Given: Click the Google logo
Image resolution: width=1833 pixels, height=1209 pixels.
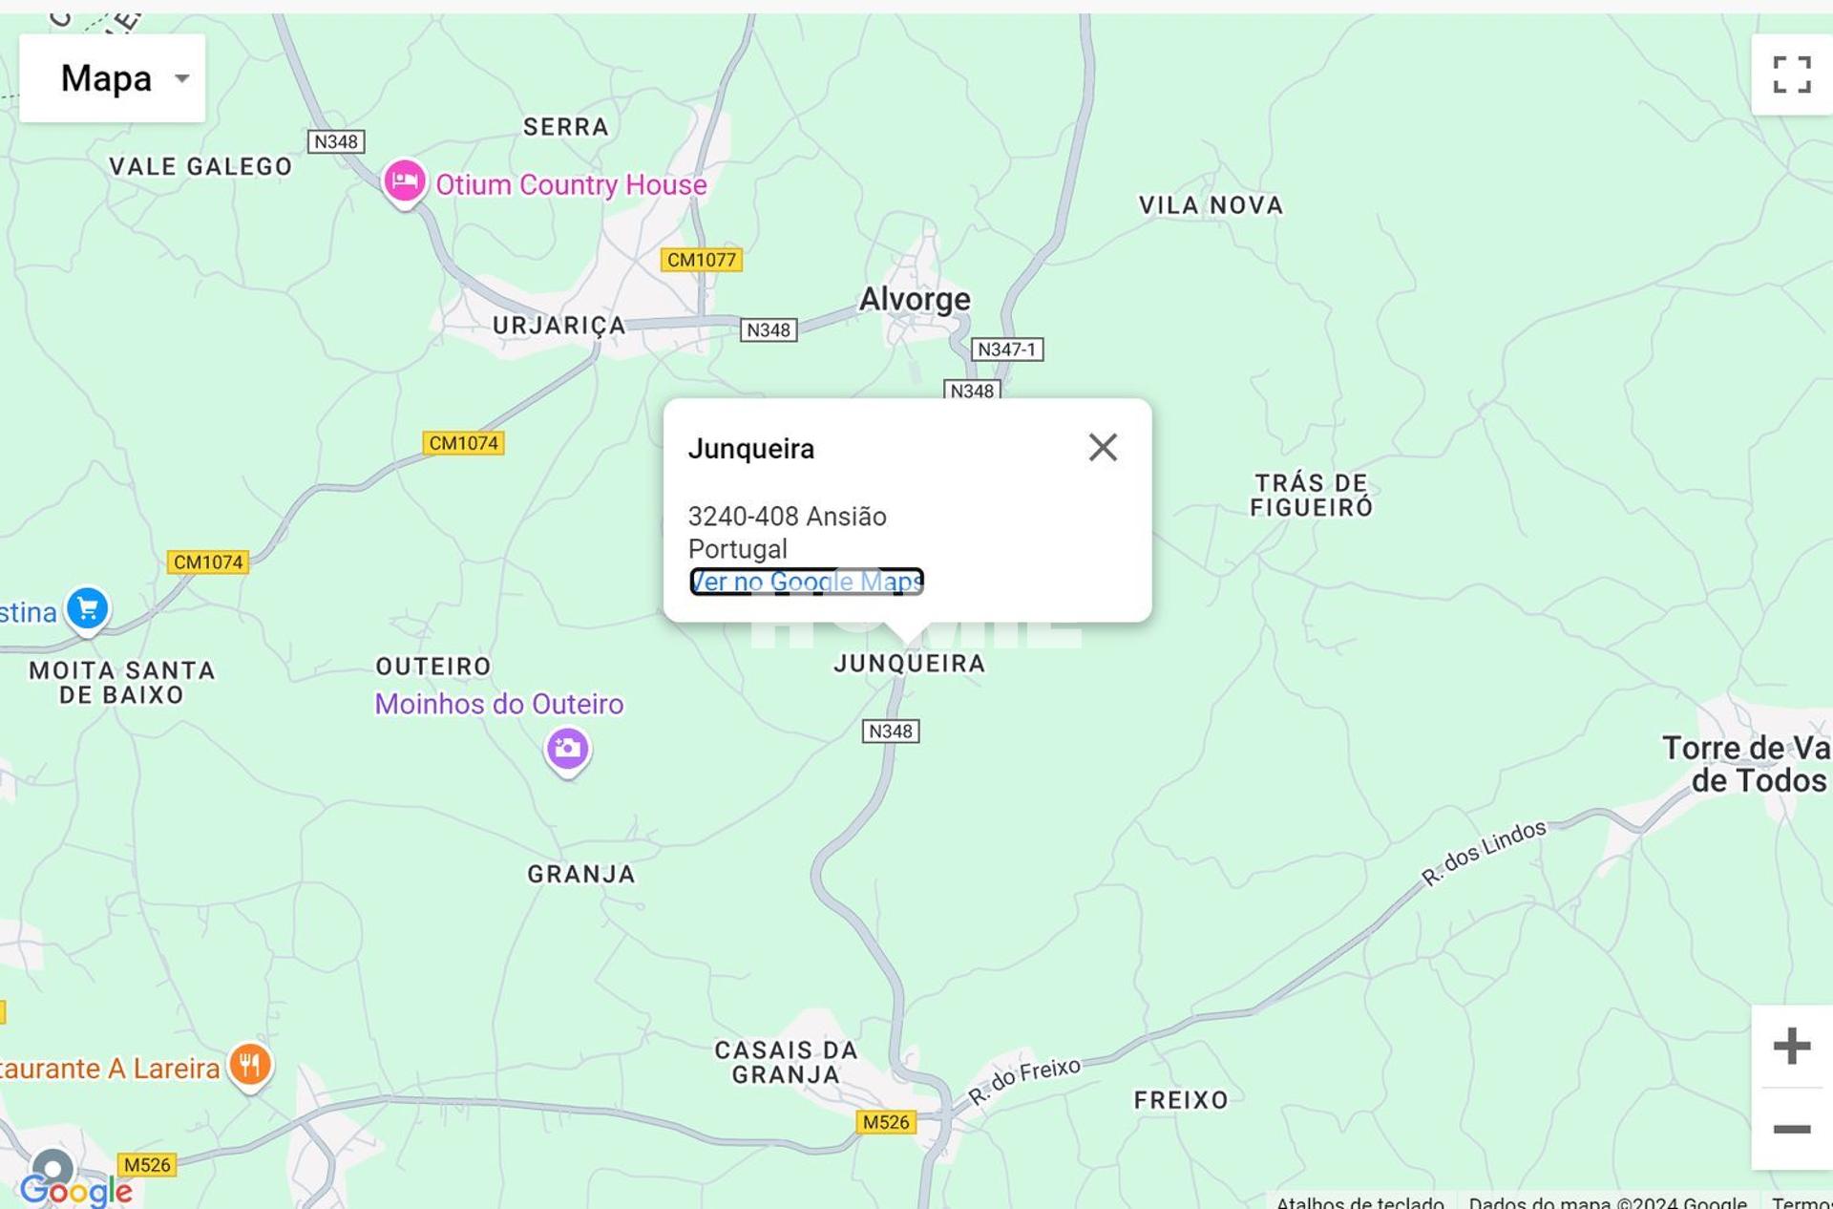Looking at the screenshot, I should [76, 1190].
